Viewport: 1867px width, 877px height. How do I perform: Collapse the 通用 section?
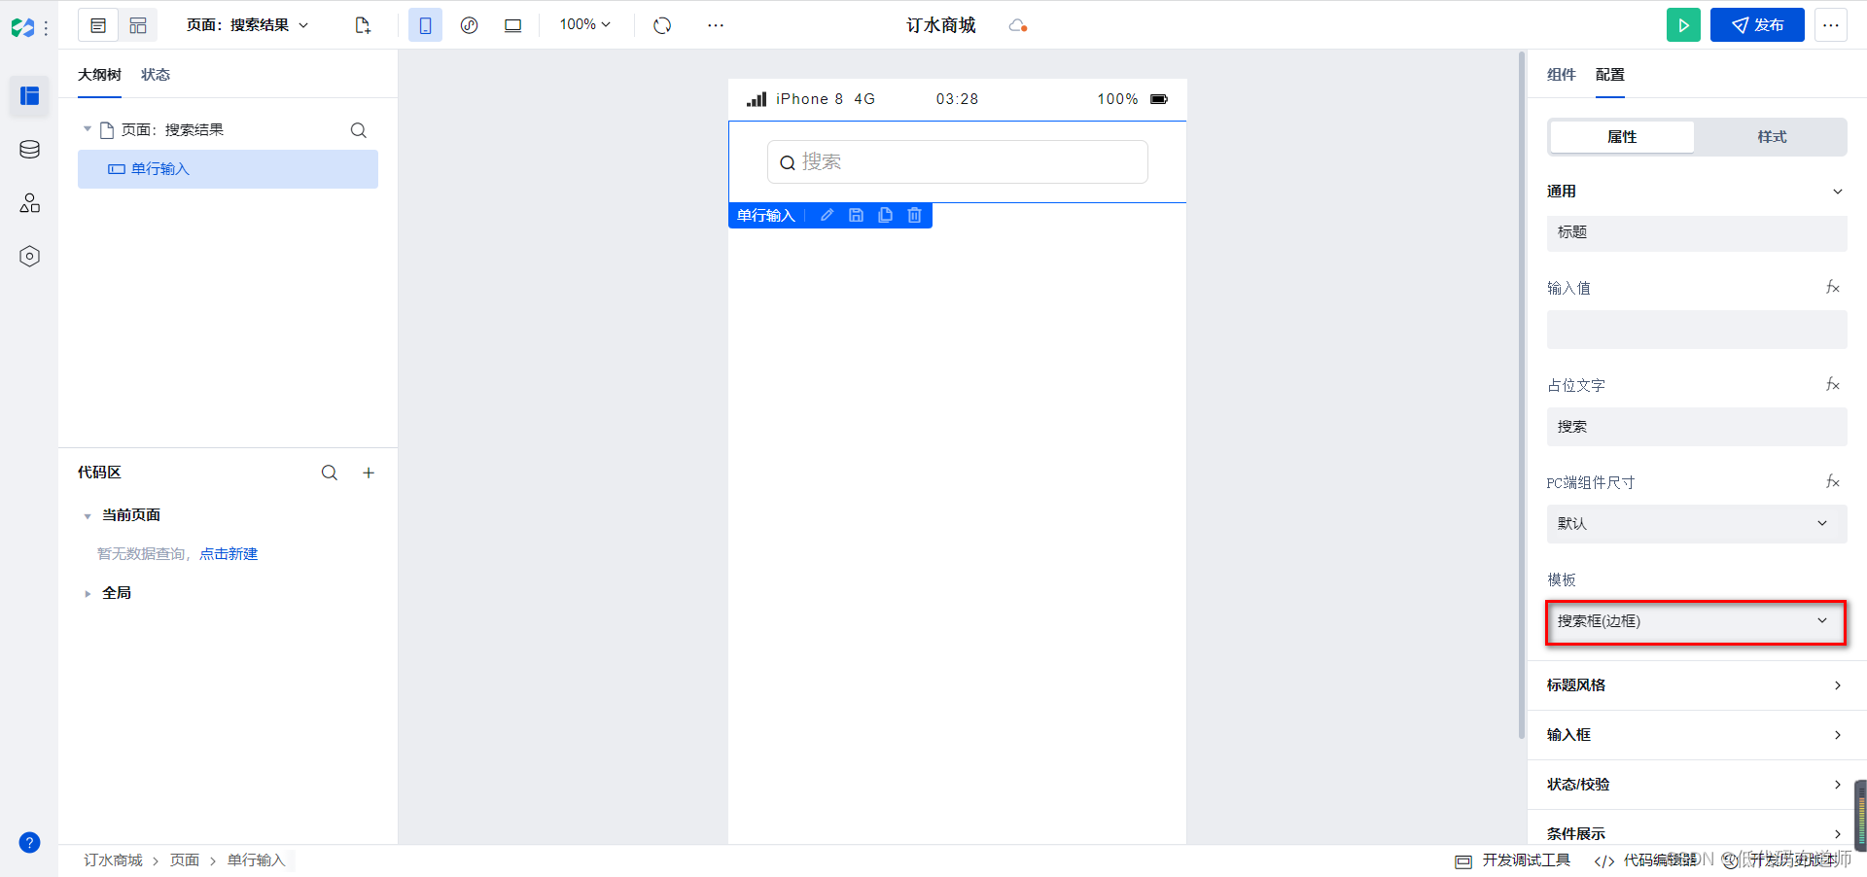[x=1838, y=192]
